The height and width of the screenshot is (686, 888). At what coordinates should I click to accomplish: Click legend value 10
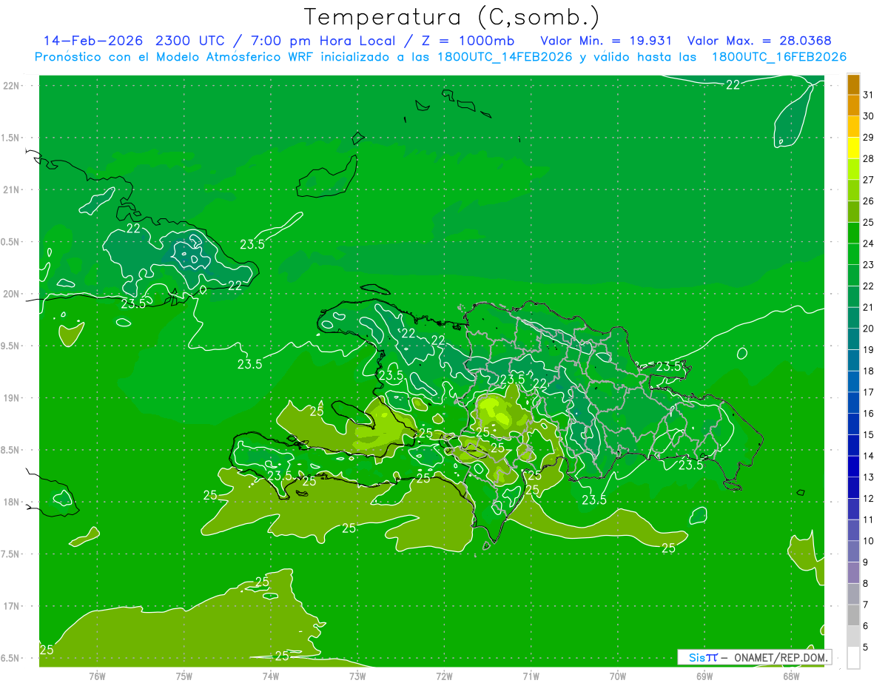click(x=868, y=541)
